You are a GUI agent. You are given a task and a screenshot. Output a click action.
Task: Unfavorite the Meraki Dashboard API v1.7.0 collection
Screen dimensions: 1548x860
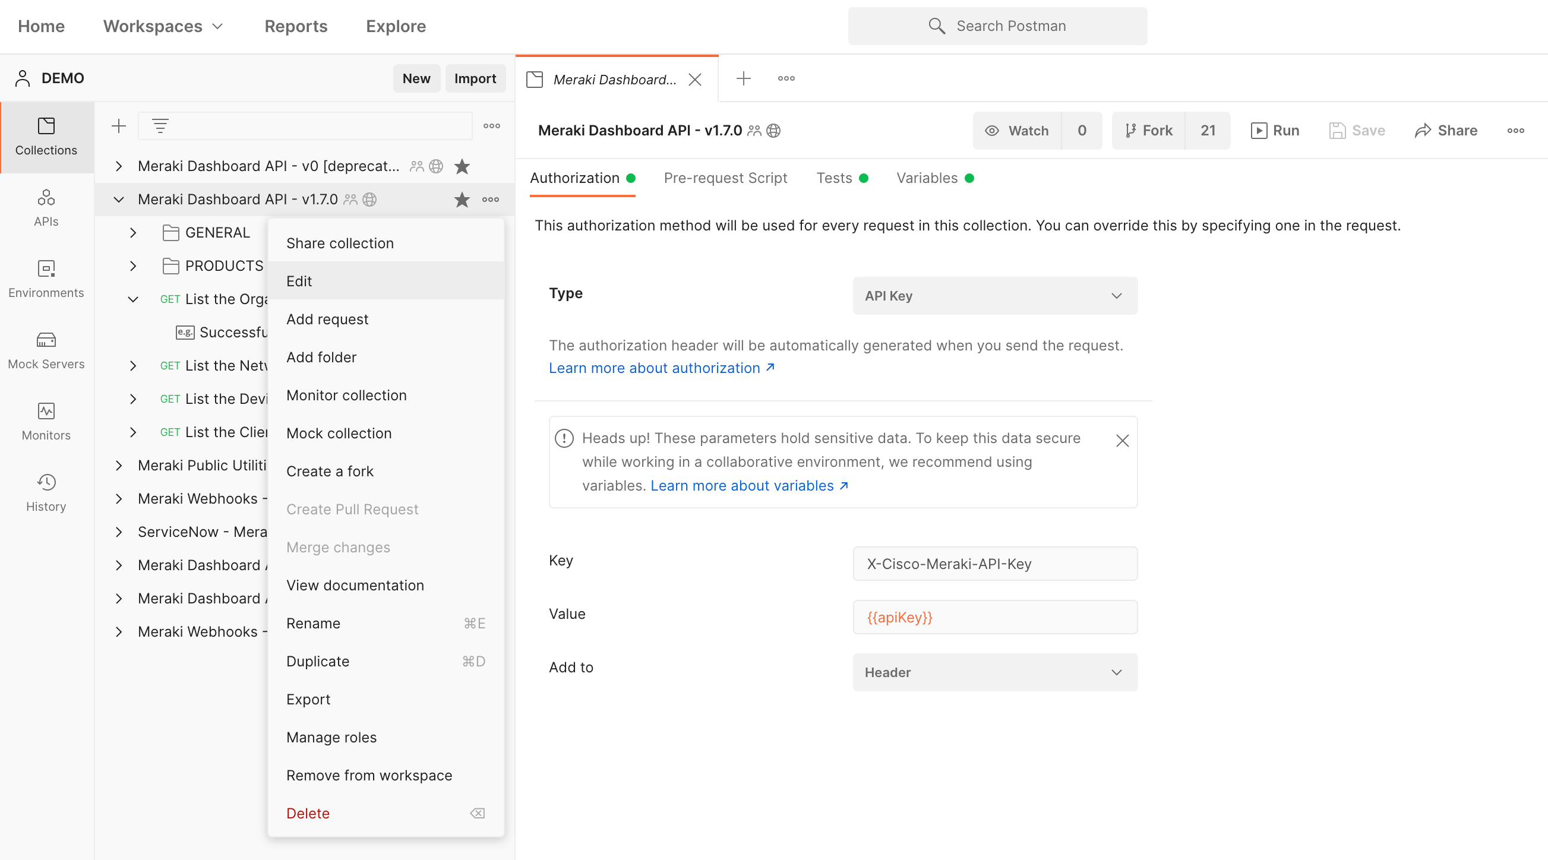point(462,200)
